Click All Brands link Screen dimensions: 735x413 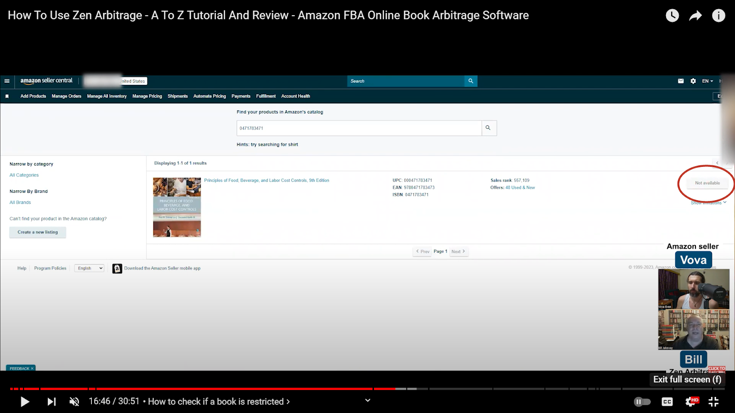(x=20, y=202)
